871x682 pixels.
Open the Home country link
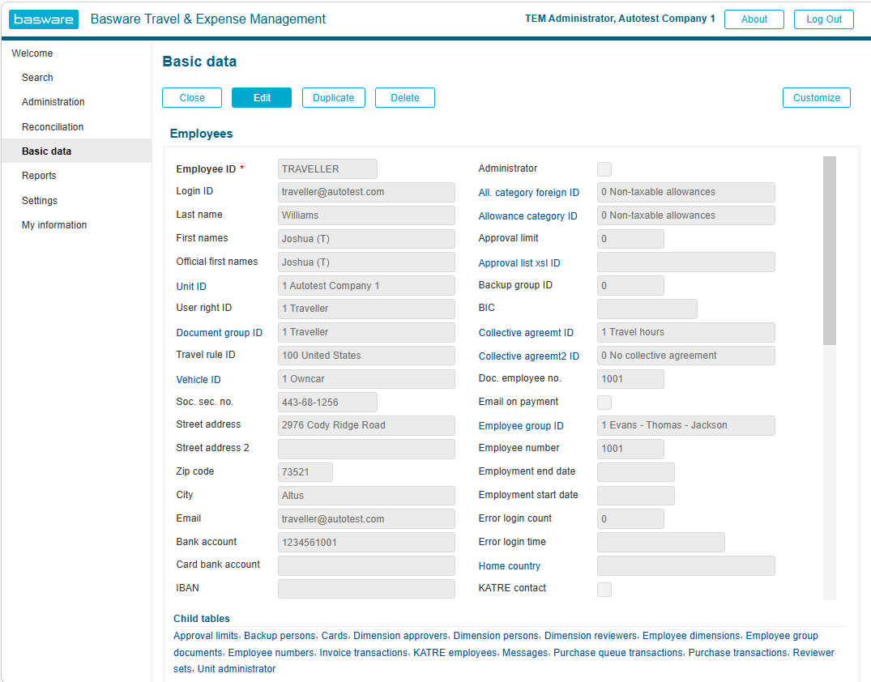tap(510, 566)
